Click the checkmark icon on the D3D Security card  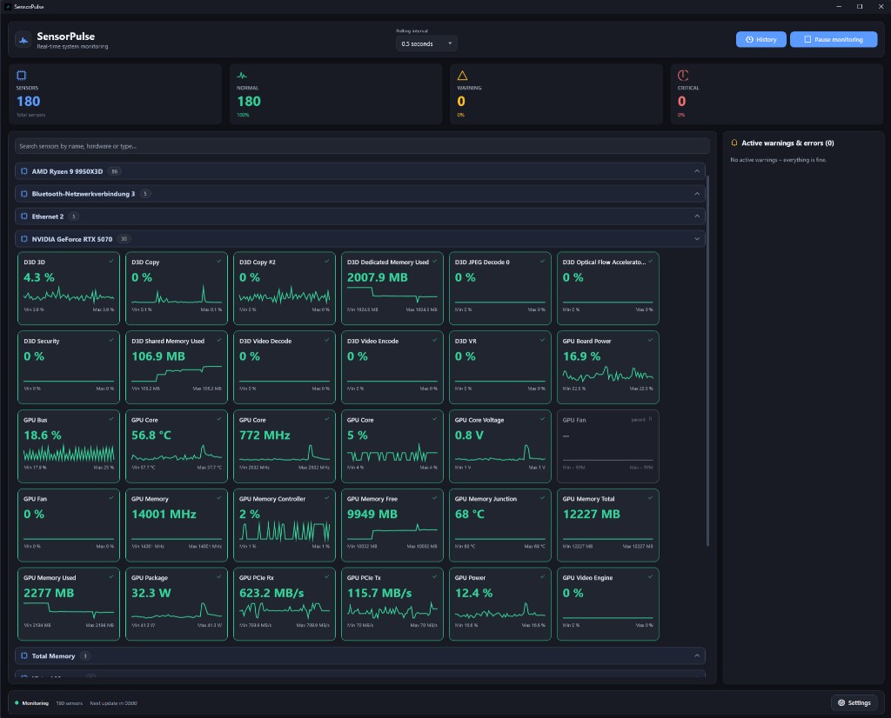point(111,340)
